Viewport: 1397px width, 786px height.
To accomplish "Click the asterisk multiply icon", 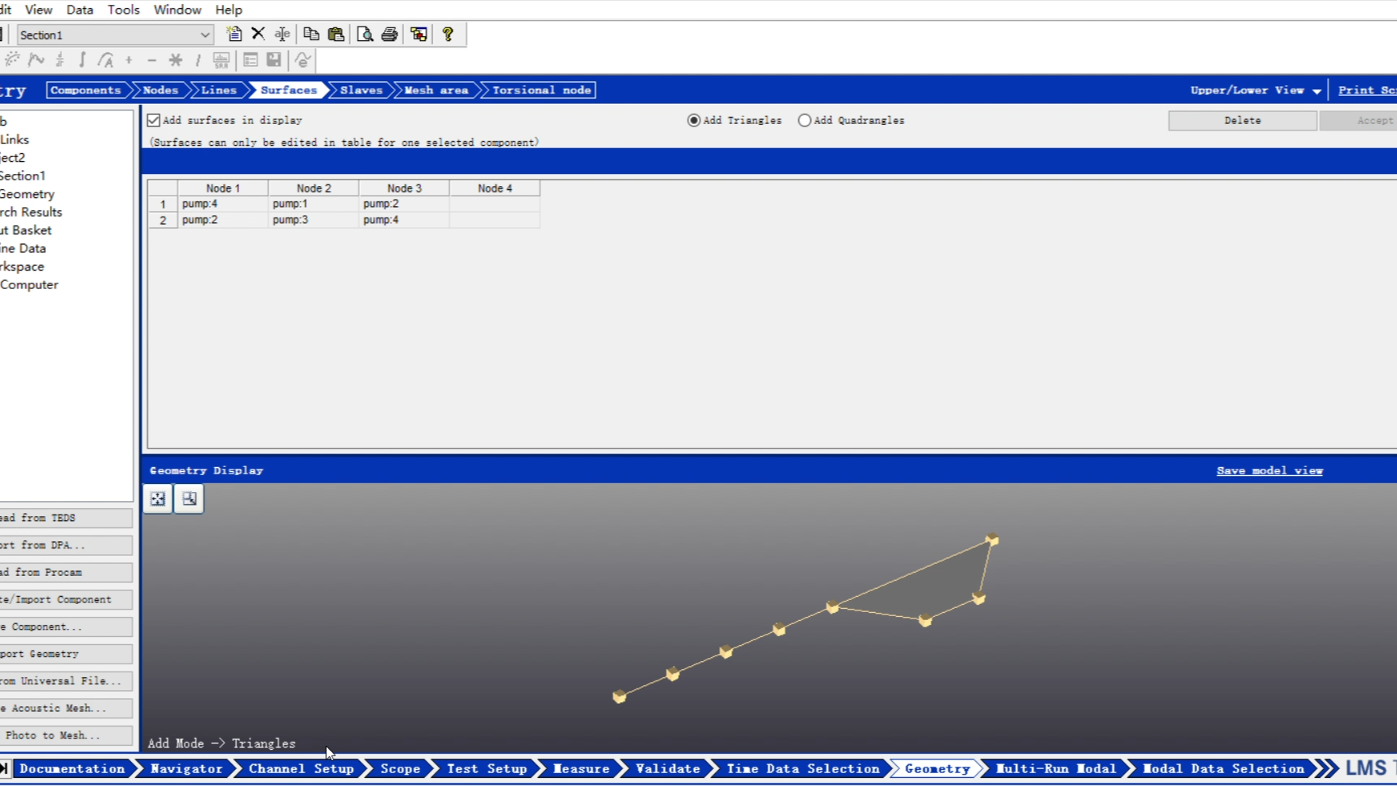I will 176,60.
